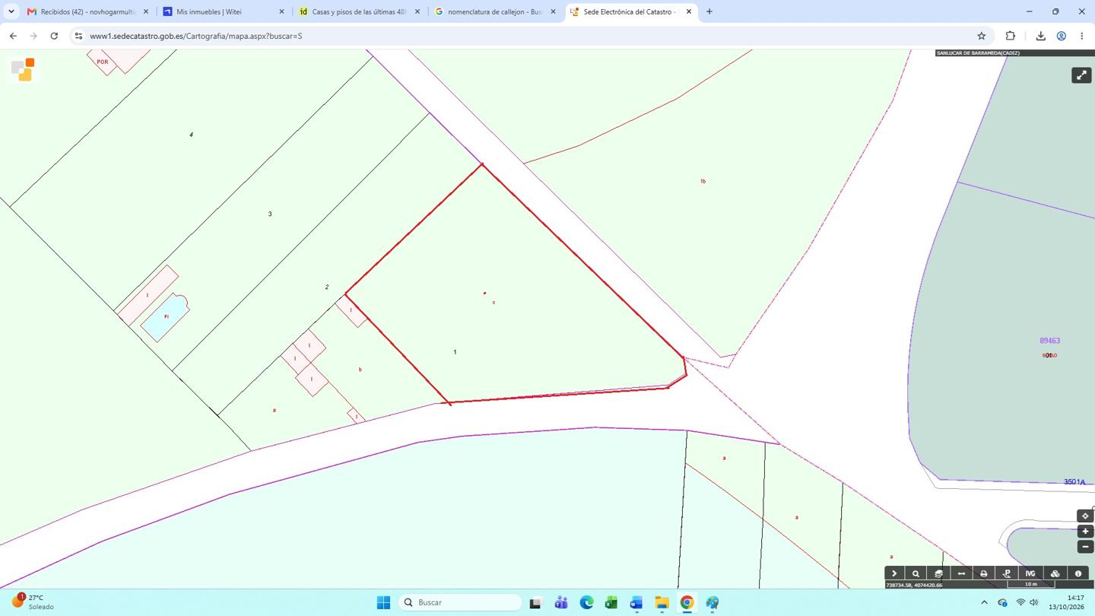The height and width of the screenshot is (616, 1095).
Task: Show hidden system tray icons chevron
Action: pos(984,602)
